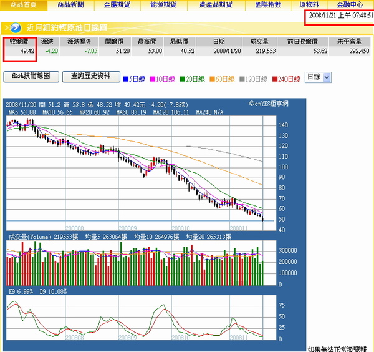Open the 農產品期貨 tab
This screenshot has height=352, width=374.
click(212, 5)
